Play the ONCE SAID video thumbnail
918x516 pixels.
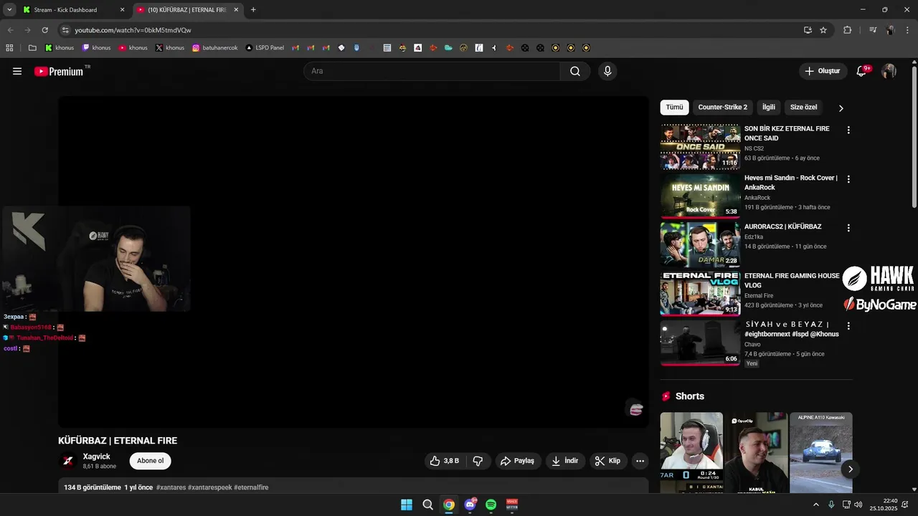coord(700,147)
